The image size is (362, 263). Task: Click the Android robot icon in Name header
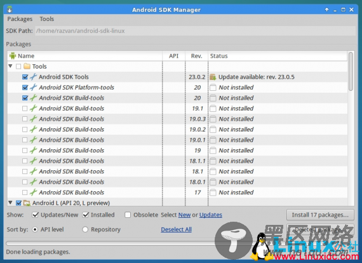point(13,56)
